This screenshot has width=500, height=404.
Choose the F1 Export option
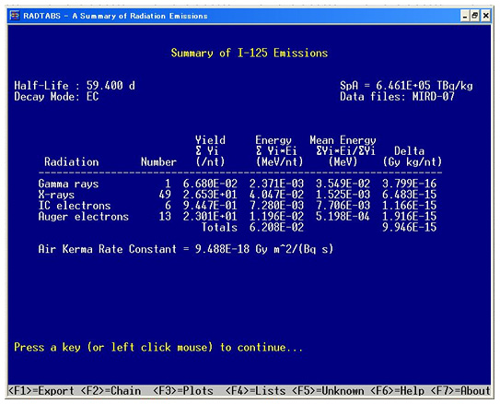41,391
